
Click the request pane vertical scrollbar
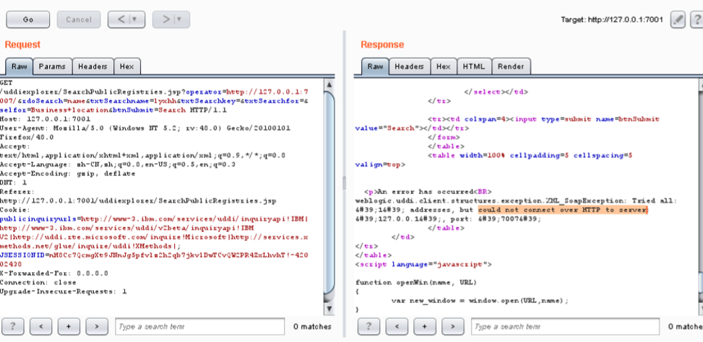point(329,193)
